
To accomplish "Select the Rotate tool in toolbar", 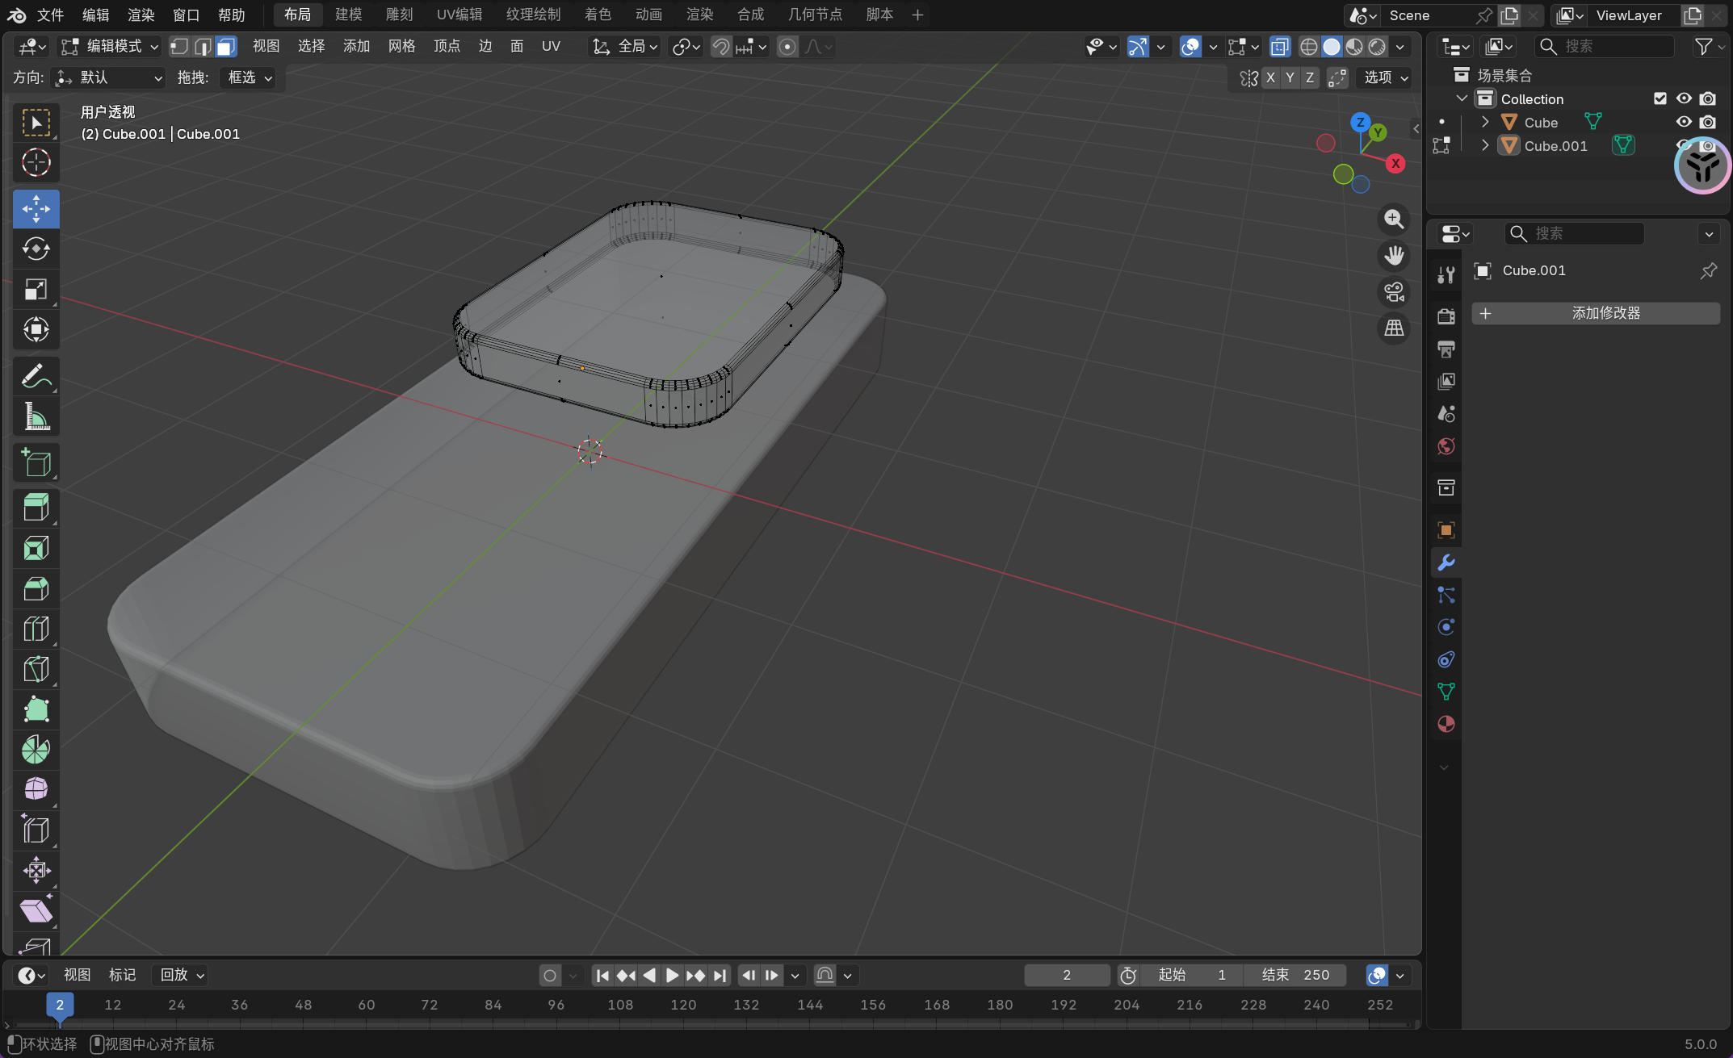I will click(x=36, y=249).
